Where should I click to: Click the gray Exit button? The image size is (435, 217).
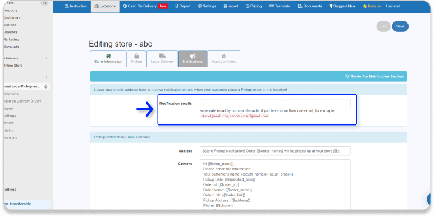(x=383, y=26)
